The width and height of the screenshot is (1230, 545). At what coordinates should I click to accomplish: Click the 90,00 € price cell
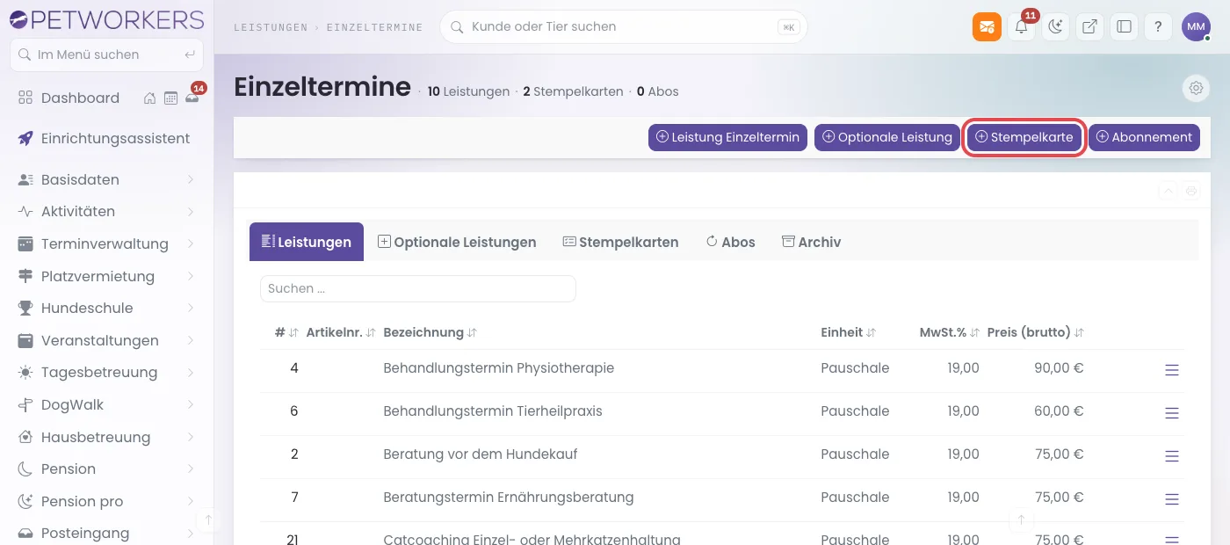[x=1059, y=367]
